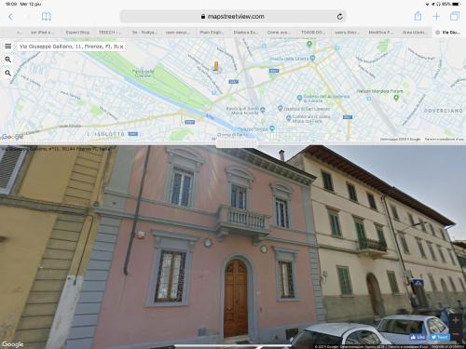Screen dimensions: 466x349
Task: Click the Street View address caption text
Action: point(56,149)
